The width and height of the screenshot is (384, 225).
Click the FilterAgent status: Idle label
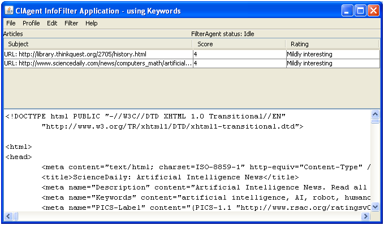[x=223, y=34]
